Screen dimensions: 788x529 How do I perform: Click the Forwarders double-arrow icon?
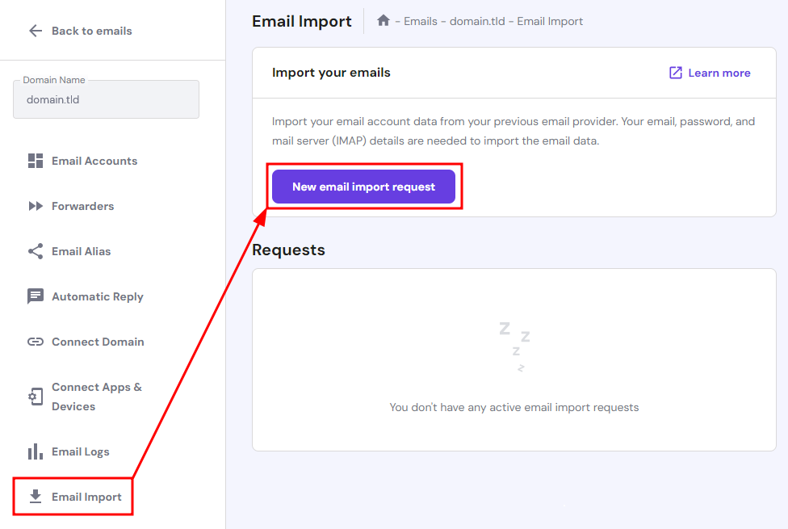pyautogui.click(x=36, y=206)
